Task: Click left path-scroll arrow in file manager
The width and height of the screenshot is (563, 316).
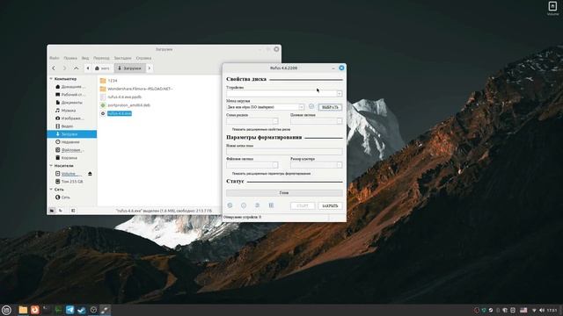Action: coord(88,68)
